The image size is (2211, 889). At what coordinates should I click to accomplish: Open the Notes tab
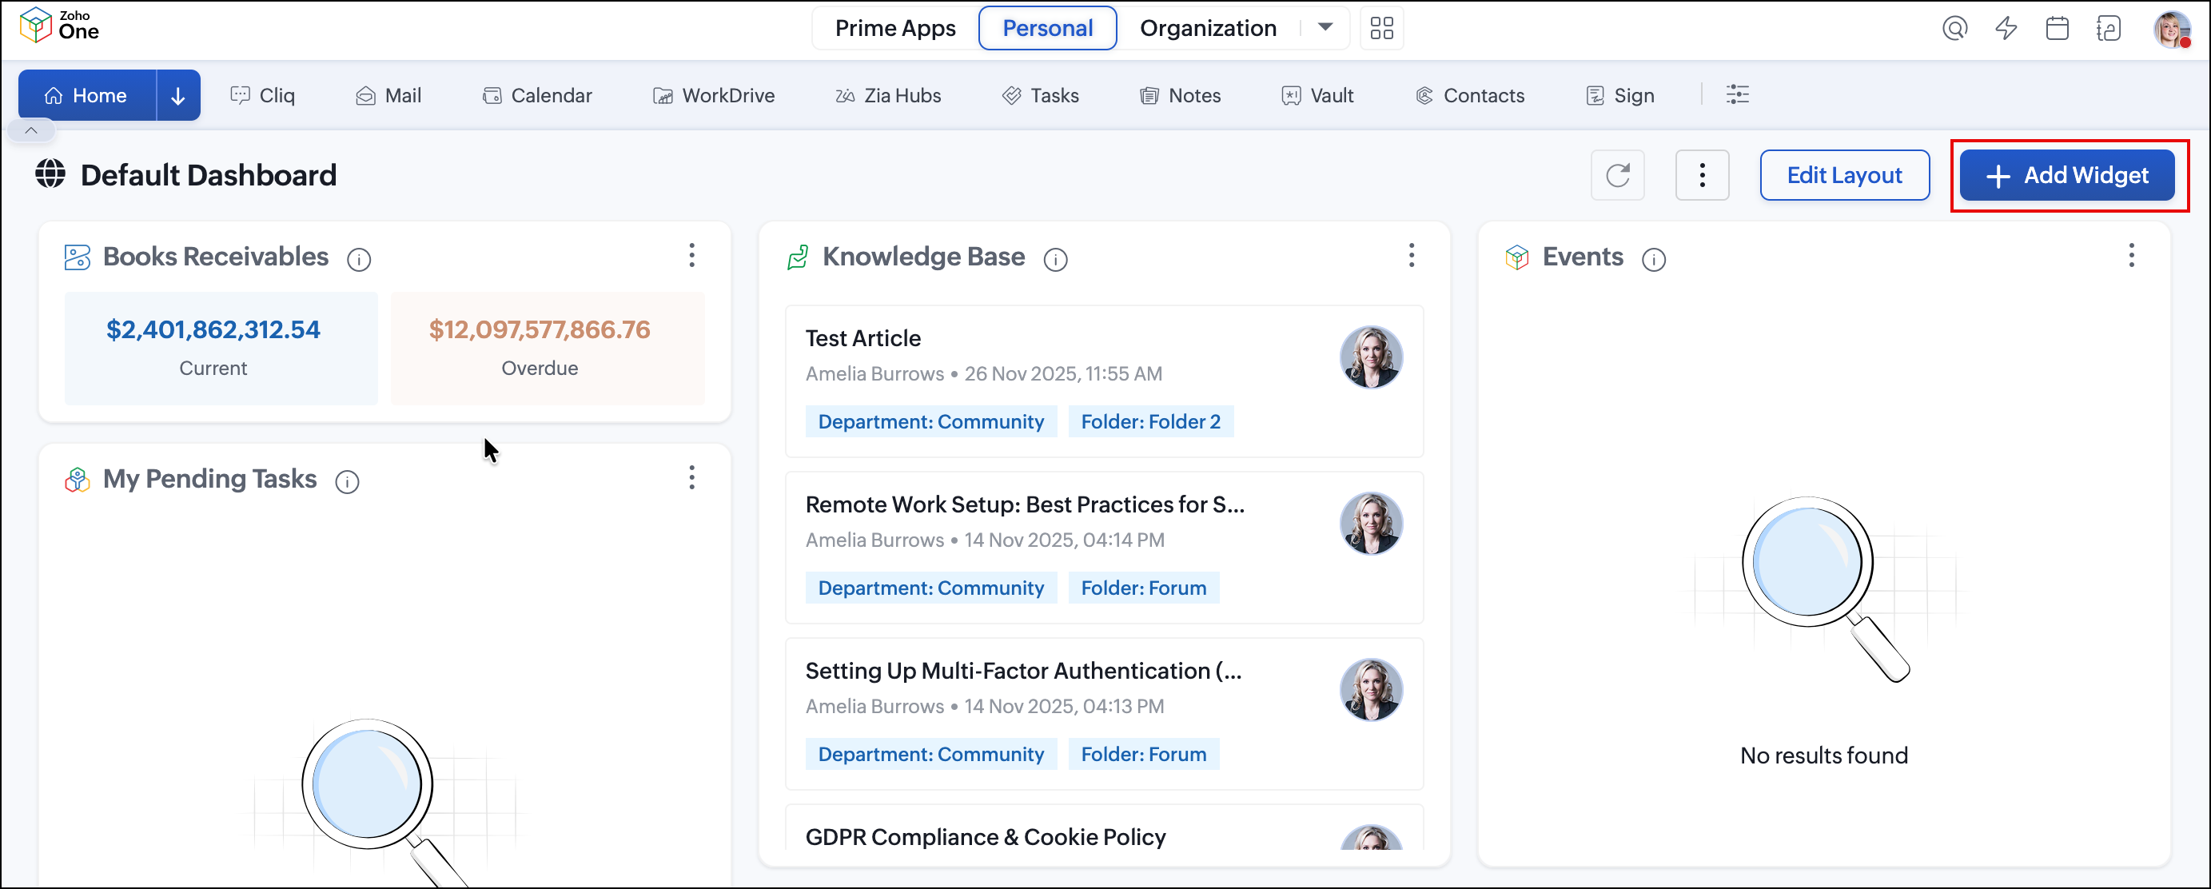coord(1180,95)
